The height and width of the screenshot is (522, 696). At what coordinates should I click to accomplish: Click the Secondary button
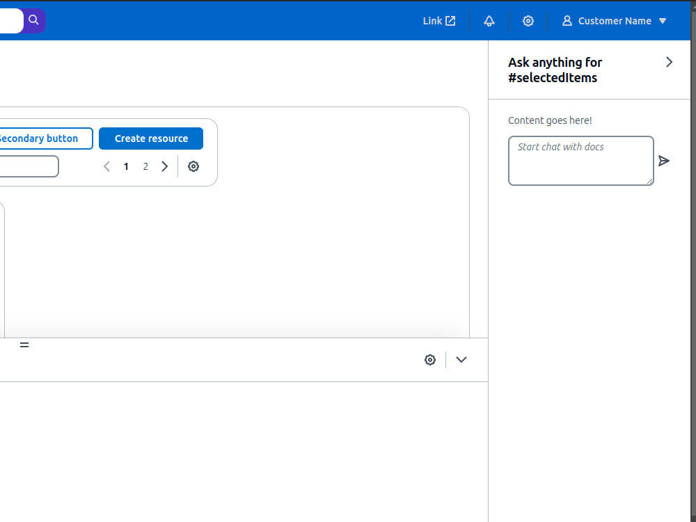(x=46, y=139)
